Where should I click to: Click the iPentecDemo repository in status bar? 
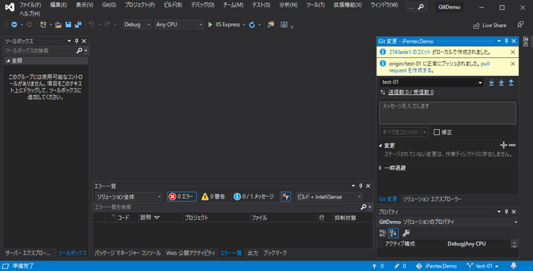tap(436, 266)
